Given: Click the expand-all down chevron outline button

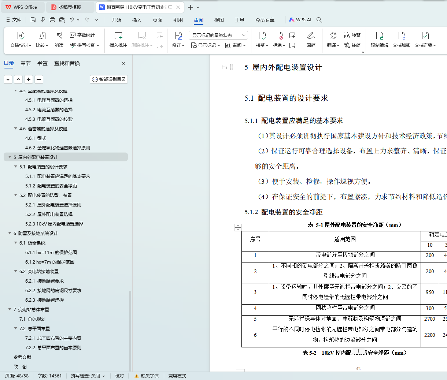Looking at the screenshot, I should 8,79.
